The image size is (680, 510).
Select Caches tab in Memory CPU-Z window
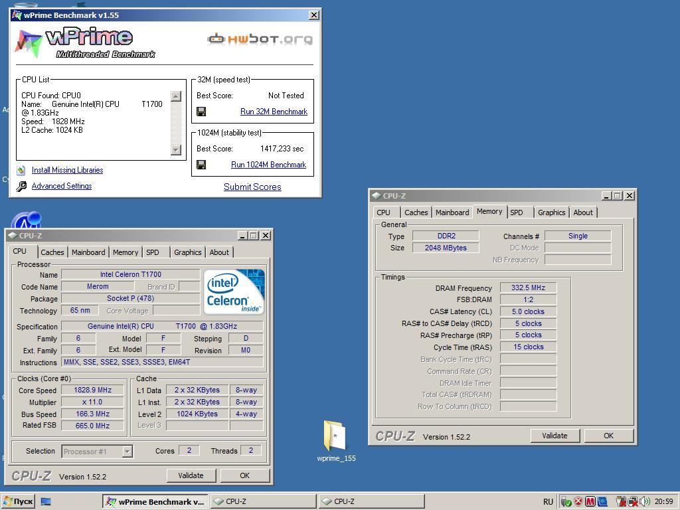tap(416, 212)
